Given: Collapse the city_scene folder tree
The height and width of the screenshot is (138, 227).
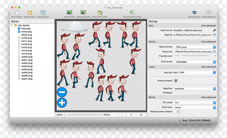Looking at the screenshot, I should pos(12,25).
